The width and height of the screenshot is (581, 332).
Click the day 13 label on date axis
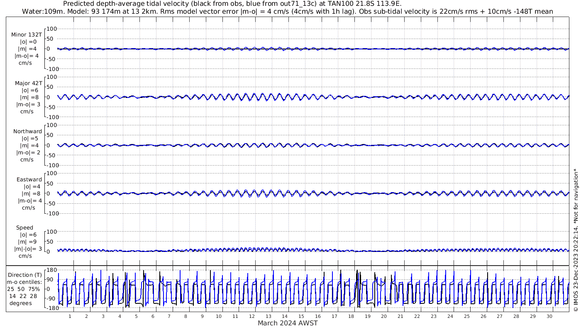[x=269, y=316]
